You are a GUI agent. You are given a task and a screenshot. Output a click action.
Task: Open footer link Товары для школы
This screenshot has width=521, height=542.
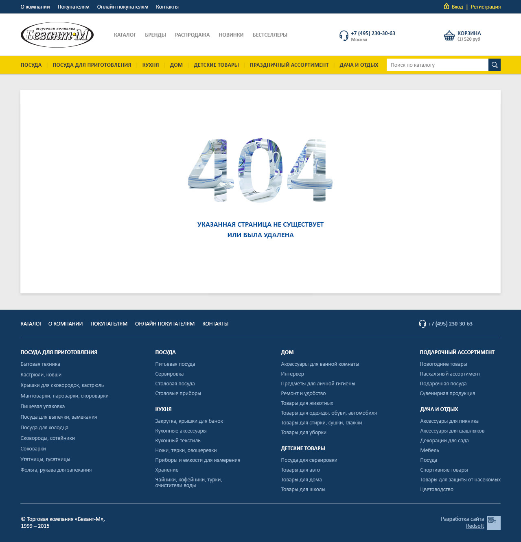coord(303,490)
